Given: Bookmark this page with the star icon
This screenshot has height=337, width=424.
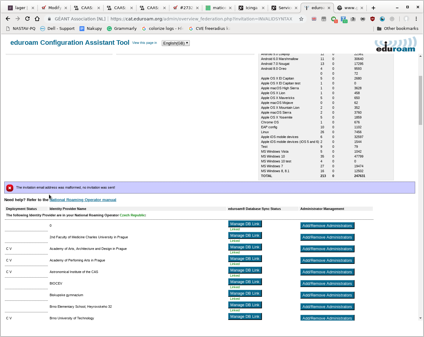Looking at the screenshot, I should [x=301, y=19].
